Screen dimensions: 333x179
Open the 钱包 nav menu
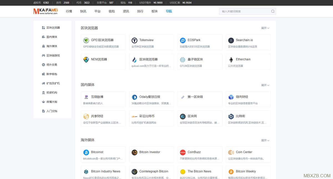coord(112,11)
